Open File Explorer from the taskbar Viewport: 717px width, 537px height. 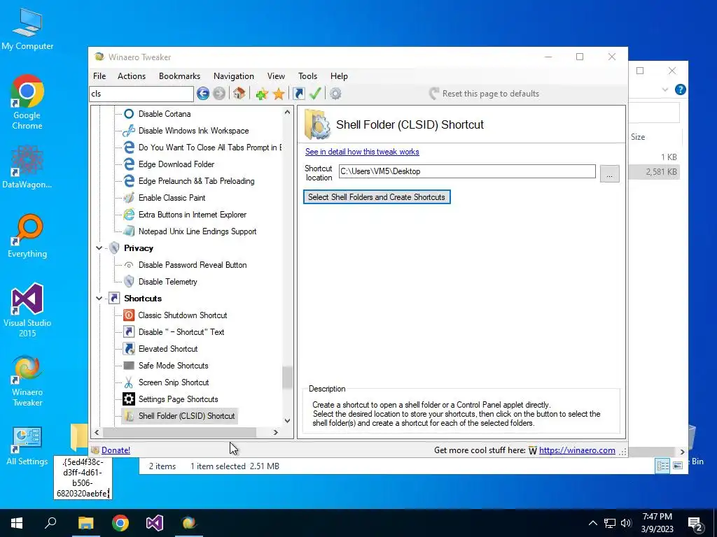point(85,523)
